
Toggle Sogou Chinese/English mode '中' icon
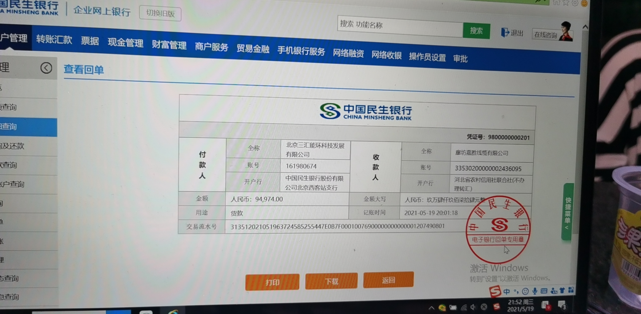pos(506,292)
